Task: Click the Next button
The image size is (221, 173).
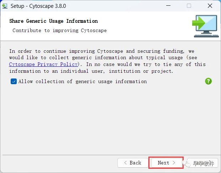Action: [166, 163]
